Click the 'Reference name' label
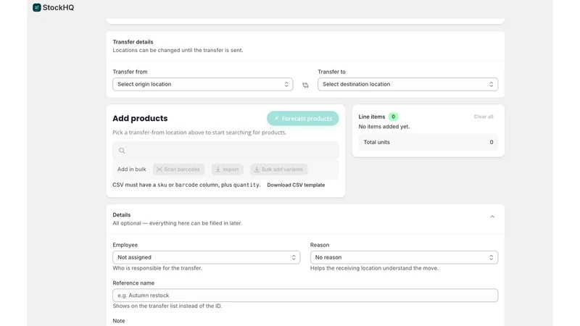Viewport: 580px width, 326px height. pos(133,283)
